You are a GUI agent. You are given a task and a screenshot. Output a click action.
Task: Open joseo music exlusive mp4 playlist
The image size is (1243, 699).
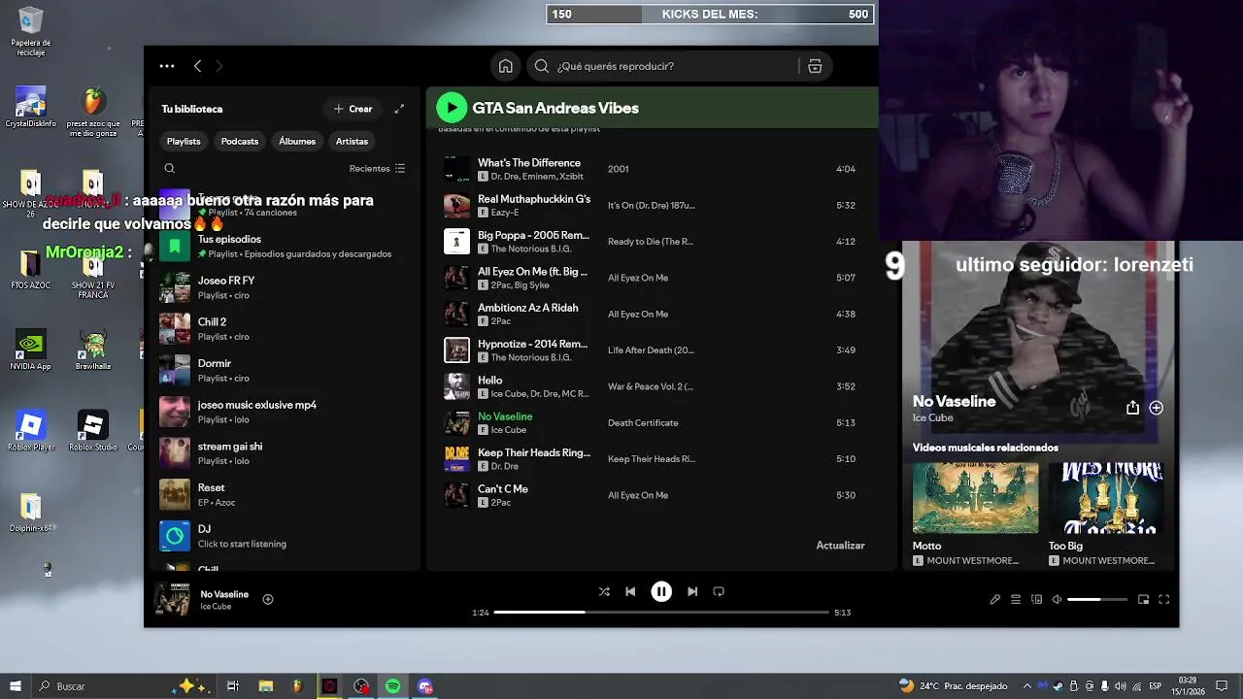coord(286,412)
